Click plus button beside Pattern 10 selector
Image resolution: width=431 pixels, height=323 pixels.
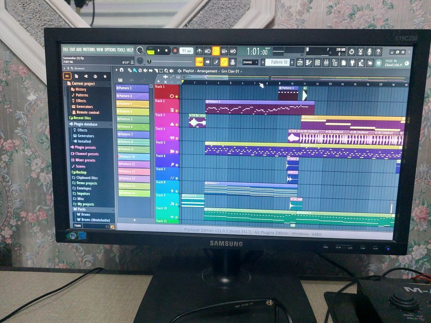click(292, 62)
